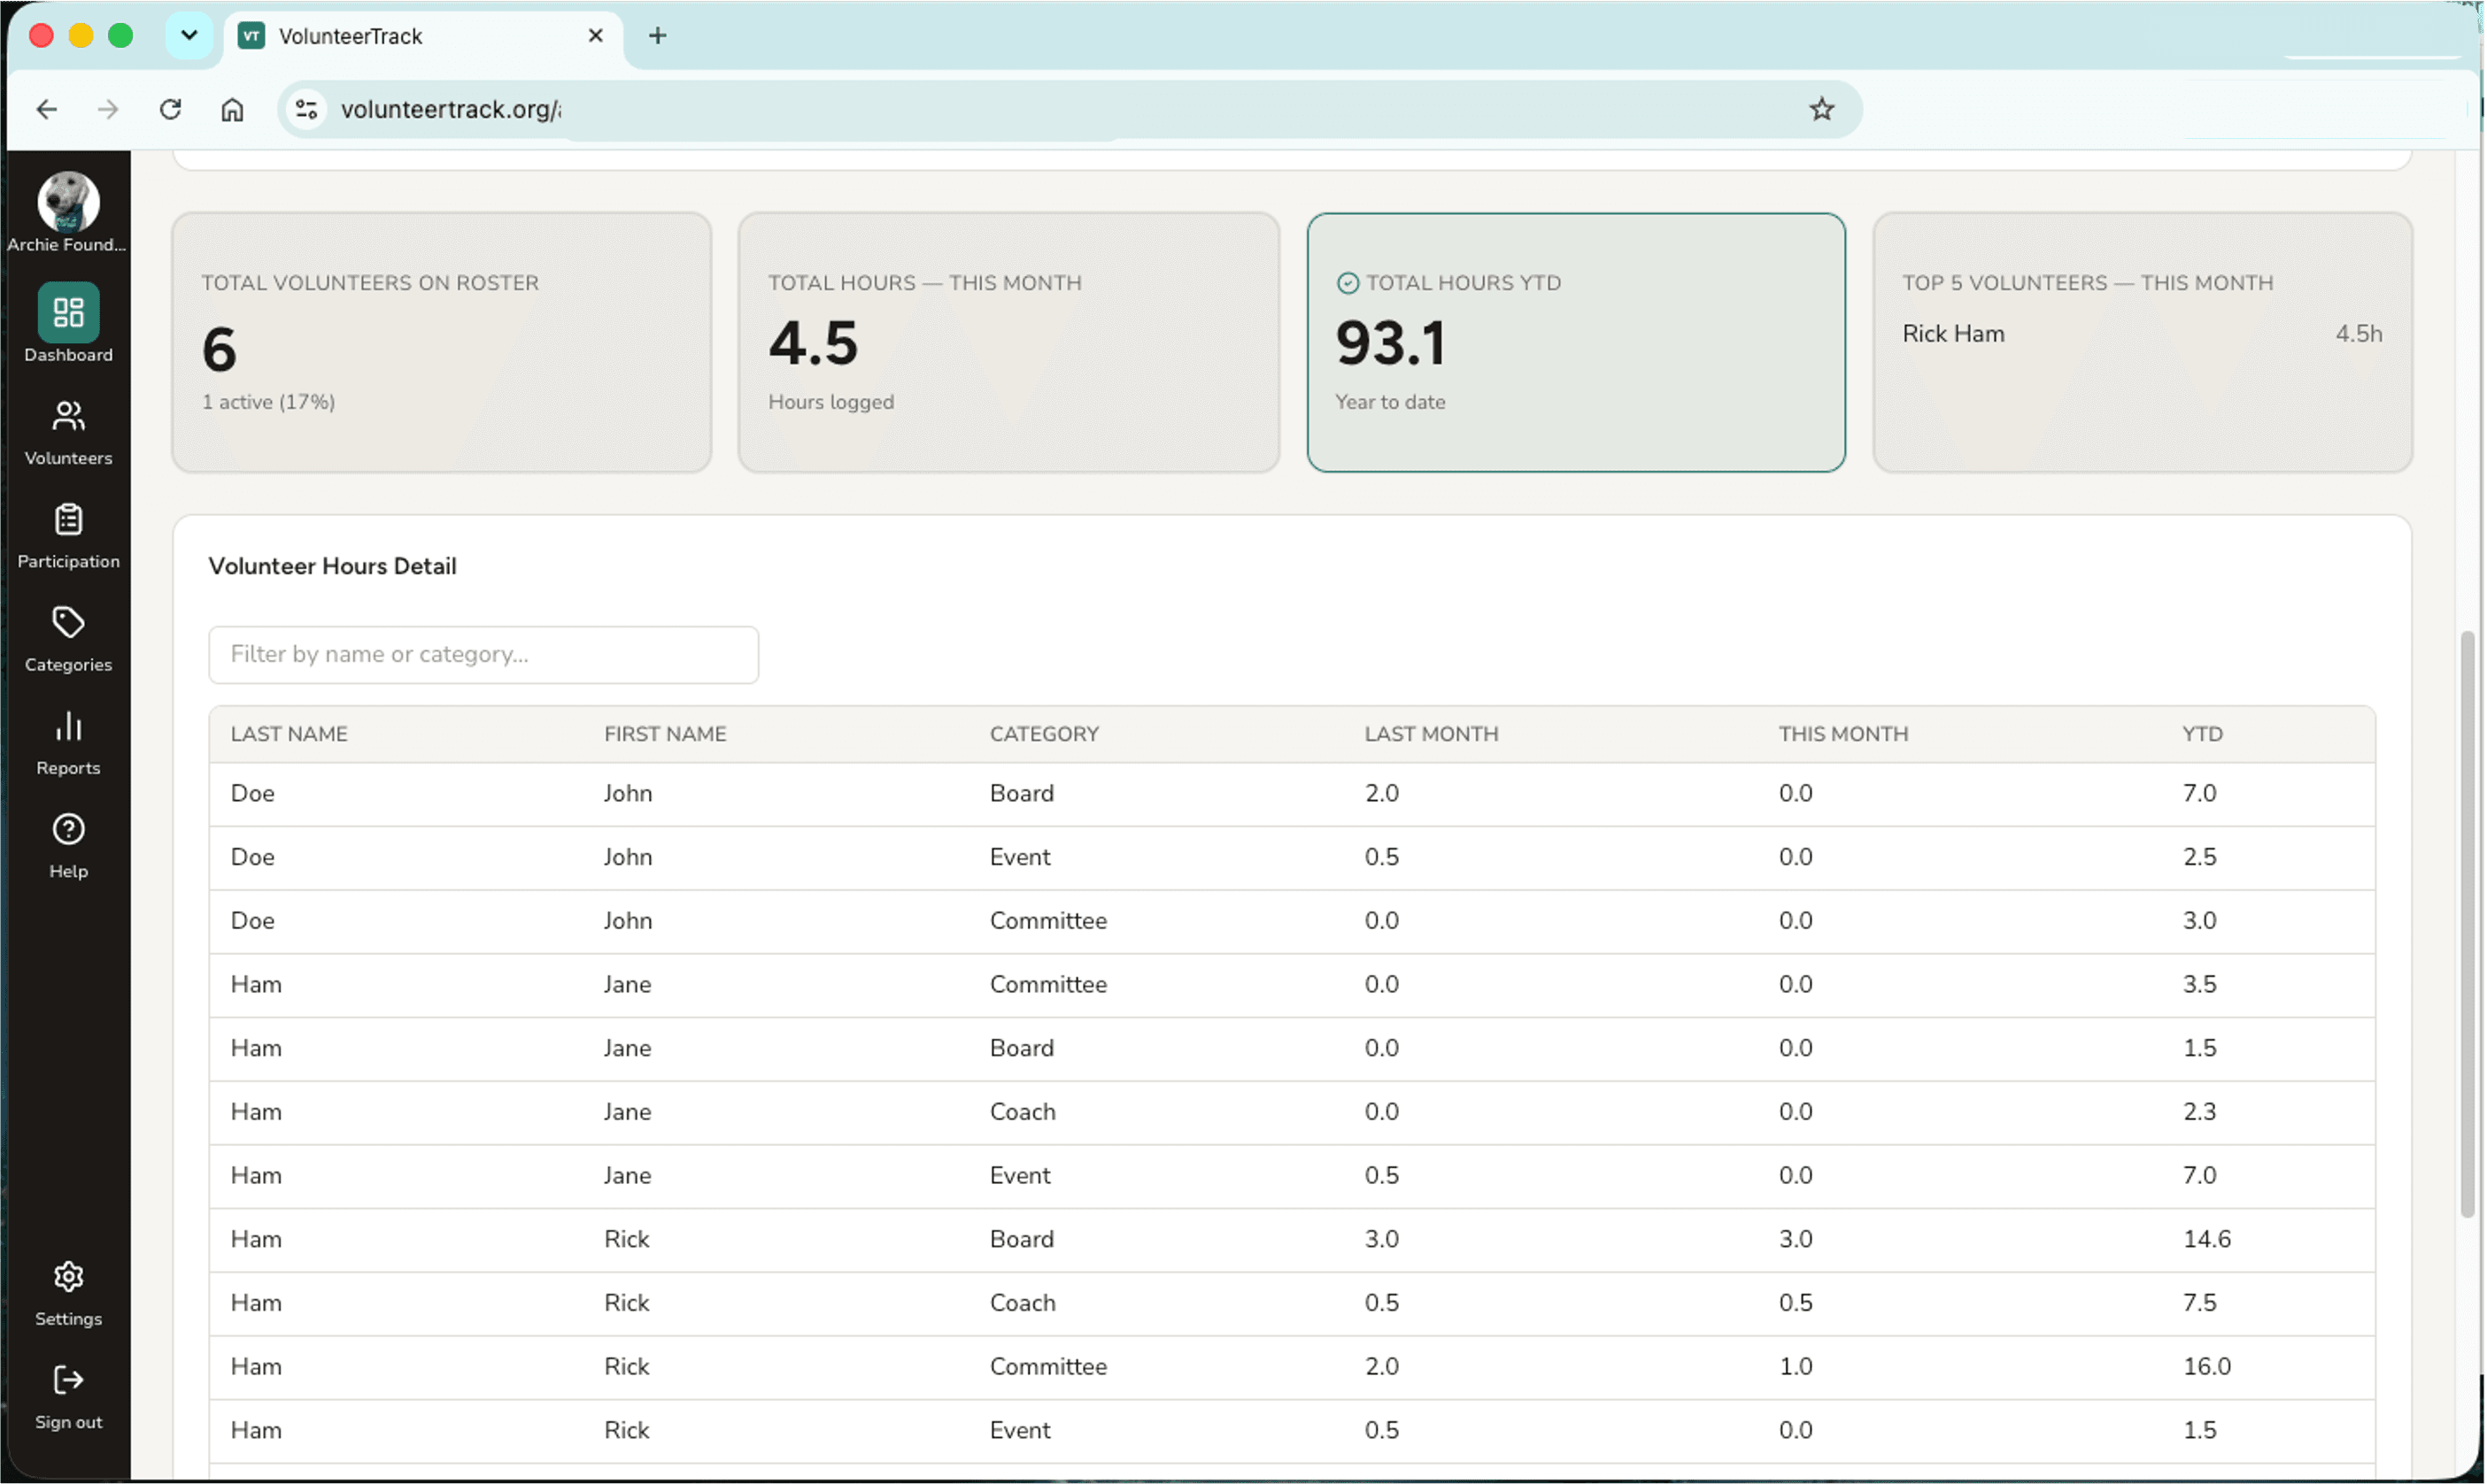
Task: Sort by First Name column header
Action: click(x=665, y=734)
